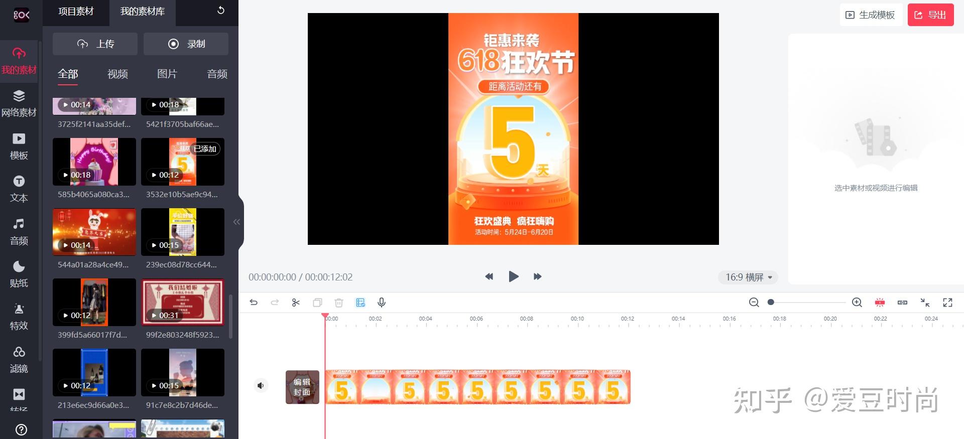Click the 上传 upload button
The height and width of the screenshot is (439, 964).
pos(95,44)
